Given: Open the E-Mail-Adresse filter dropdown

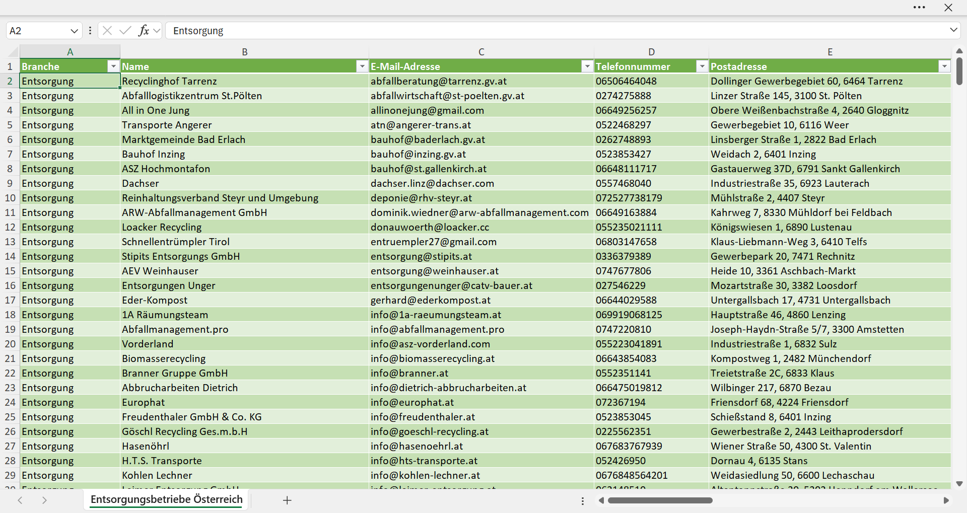Looking at the screenshot, I should 587,66.
